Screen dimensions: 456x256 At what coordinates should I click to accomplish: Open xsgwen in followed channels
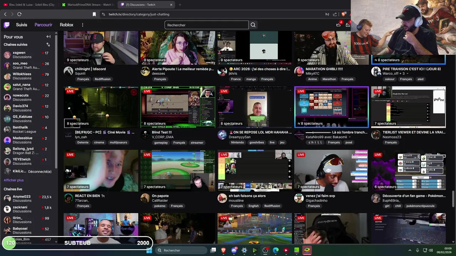tap(28, 55)
